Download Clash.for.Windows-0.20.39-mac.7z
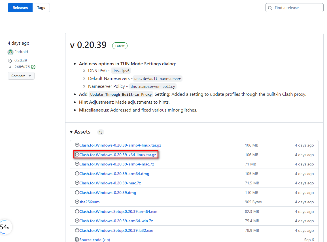This screenshot has height=242, width=327. [x=110, y=183]
